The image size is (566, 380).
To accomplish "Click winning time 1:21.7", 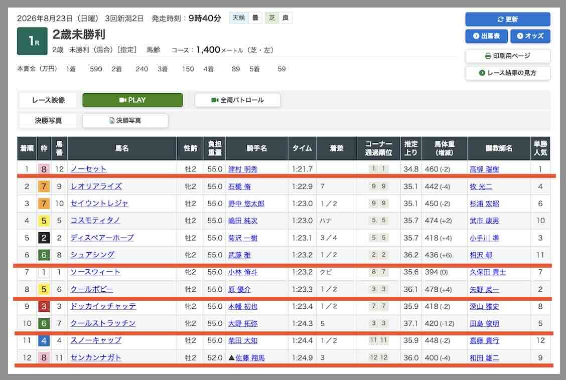I will (302, 169).
